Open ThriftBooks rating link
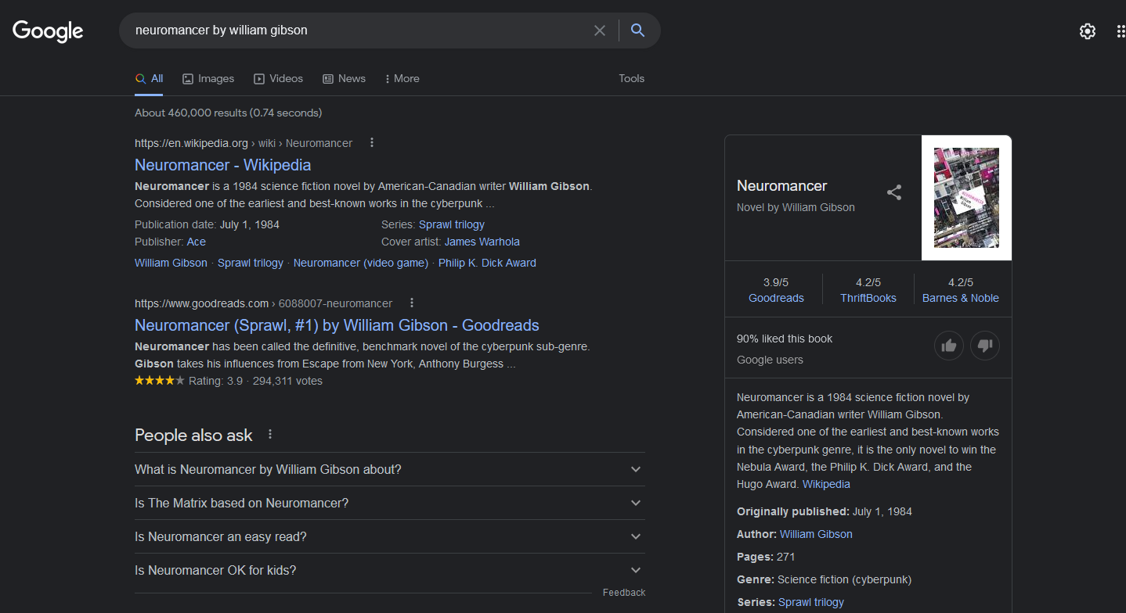 (868, 298)
